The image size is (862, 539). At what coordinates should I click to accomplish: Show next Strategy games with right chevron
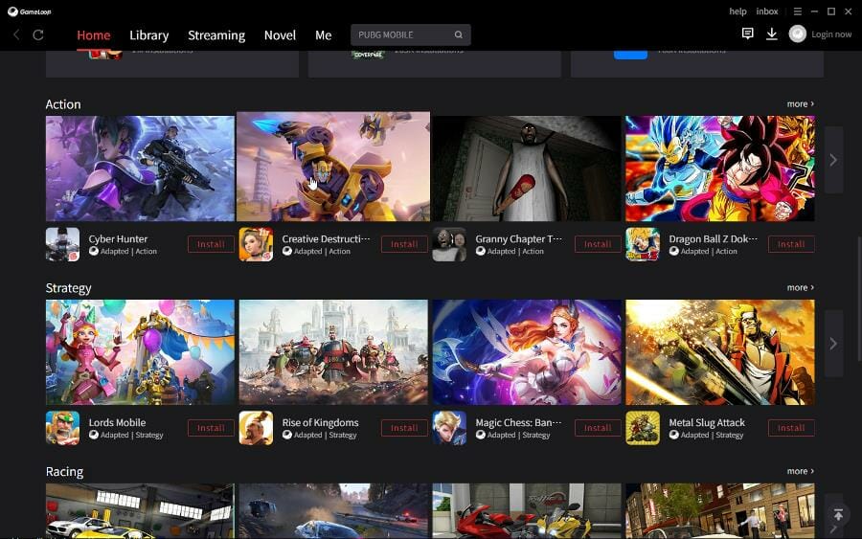pos(833,344)
